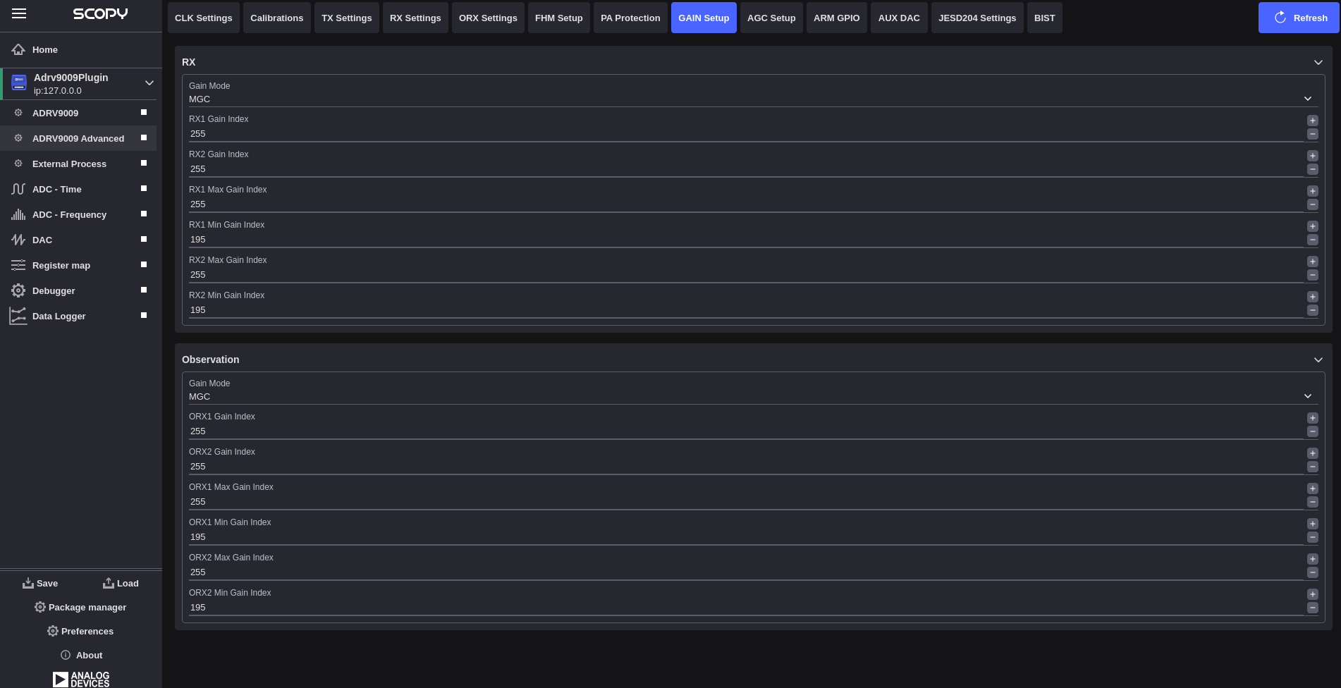Click the Save download icon
The image size is (1341, 688).
(x=28, y=583)
